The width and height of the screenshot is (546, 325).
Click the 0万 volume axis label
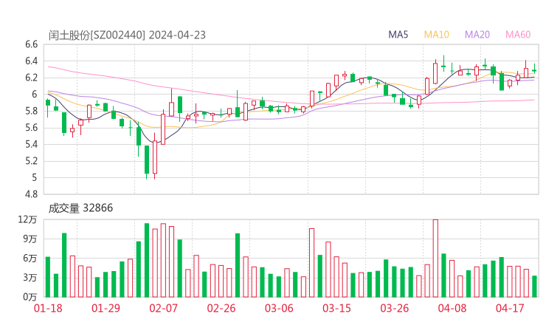coord(30,297)
